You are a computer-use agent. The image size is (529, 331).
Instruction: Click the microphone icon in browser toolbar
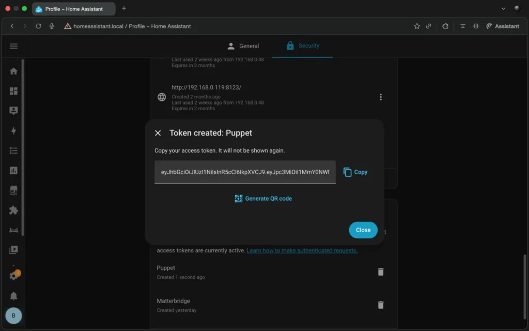tap(52, 26)
